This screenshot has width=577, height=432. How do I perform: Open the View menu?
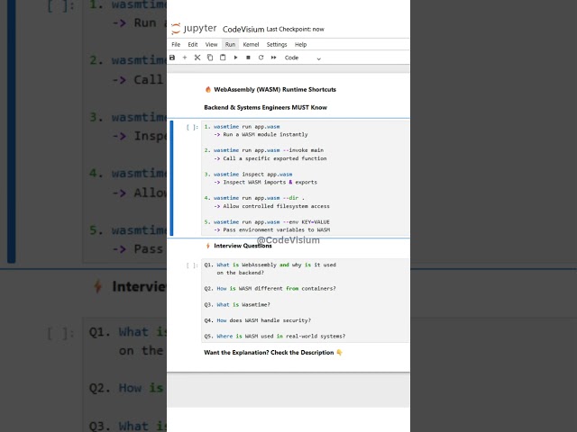(x=211, y=44)
